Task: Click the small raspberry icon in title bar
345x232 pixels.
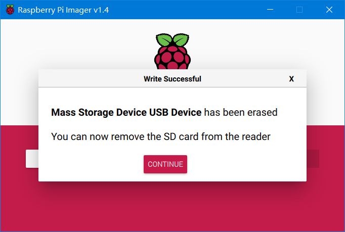Action: tap(10, 10)
